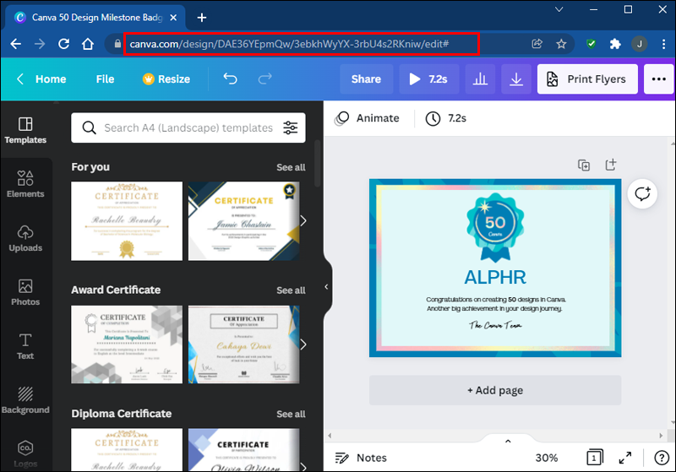Viewport: 676px width, 472px height.
Task: Click the template search filter icon
Action: (290, 127)
